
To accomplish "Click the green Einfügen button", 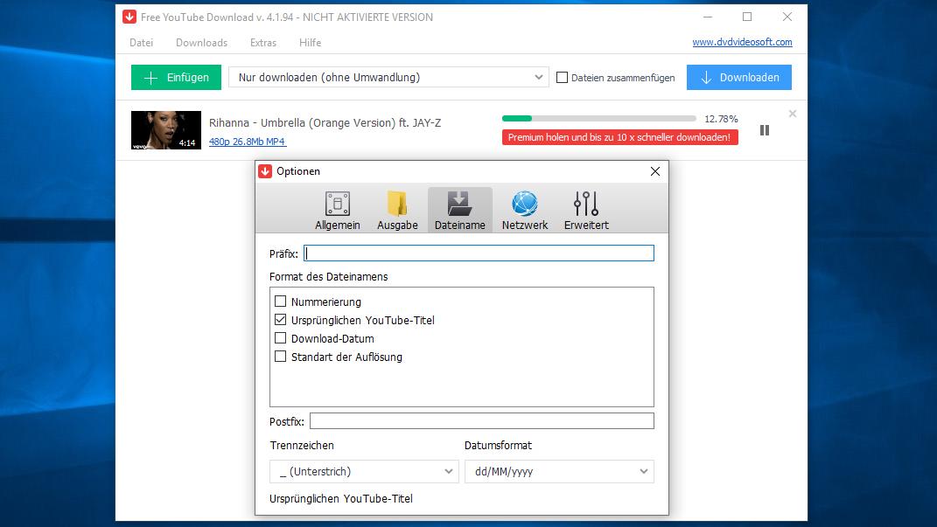I will [176, 78].
